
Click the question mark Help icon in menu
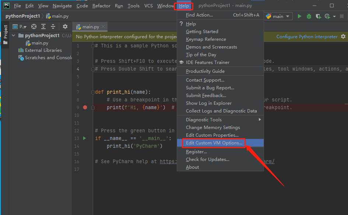click(181, 24)
